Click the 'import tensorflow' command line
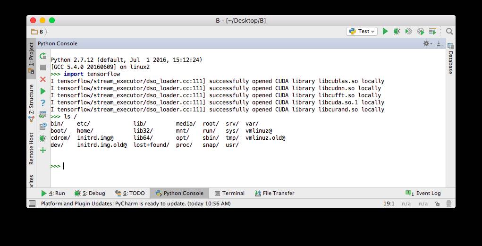This screenshot has height=246, width=482. coord(85,74)
